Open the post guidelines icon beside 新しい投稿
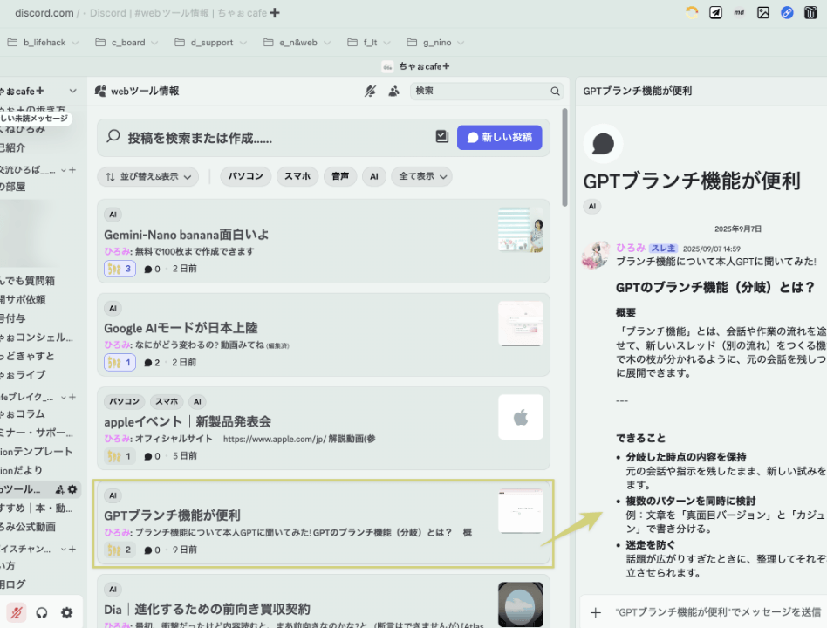Viewport: 827px width, 628px height. click(x=442, y=137)
